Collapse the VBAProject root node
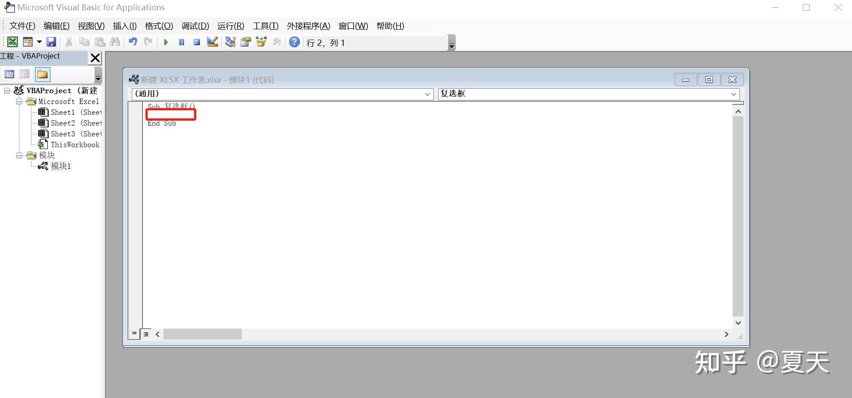Image resolution: width=852 pixels, height=398 pixels. click(x=7, y=90)
